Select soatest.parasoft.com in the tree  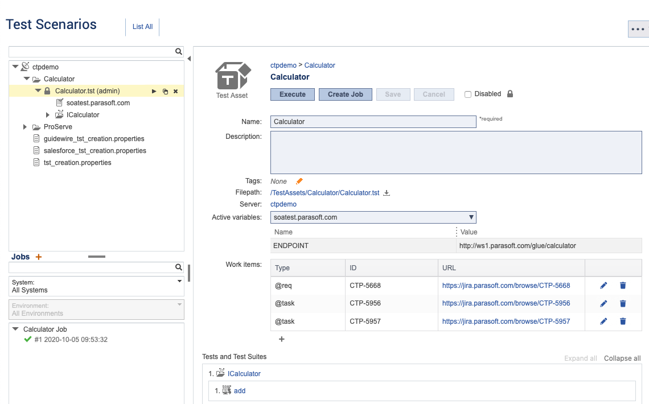coord(98,102)
